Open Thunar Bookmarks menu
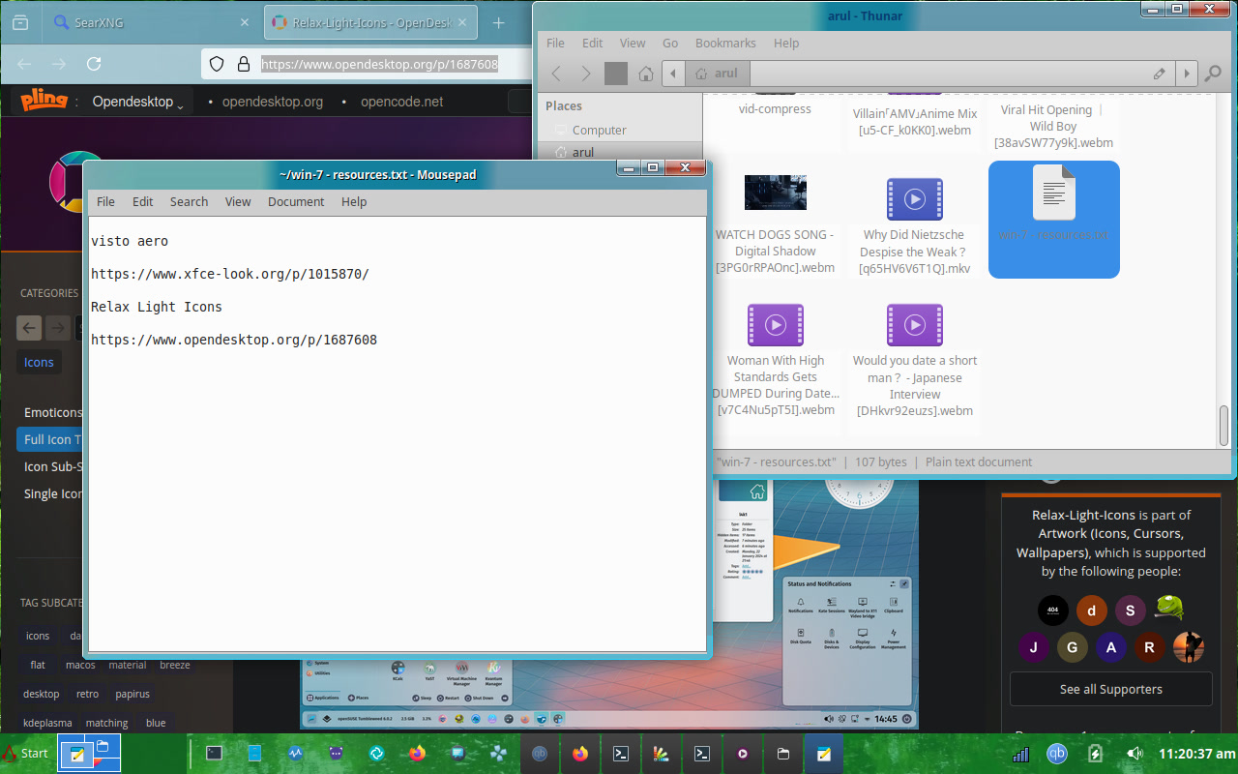The image size is (1238, 774). click(x=725, y=43)
